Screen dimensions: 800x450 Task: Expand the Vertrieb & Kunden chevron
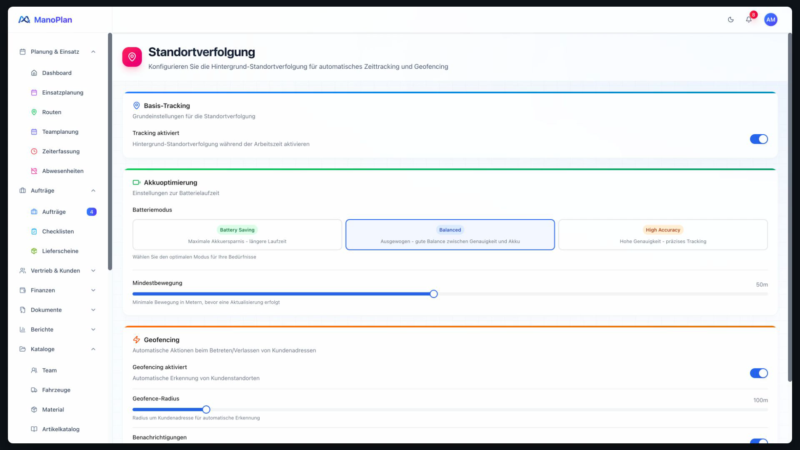[93, 271]
